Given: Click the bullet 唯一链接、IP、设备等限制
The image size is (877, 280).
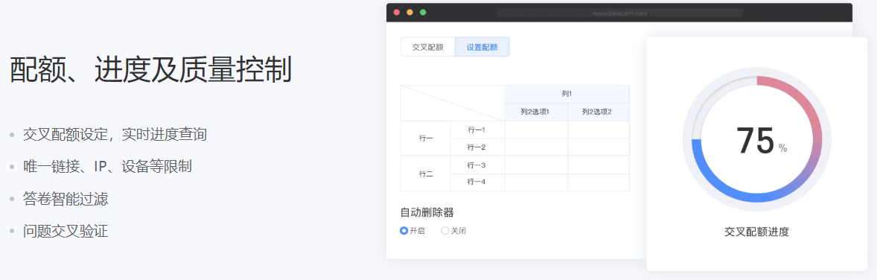Looking at the screenshot, I should (x=107, y=166).
